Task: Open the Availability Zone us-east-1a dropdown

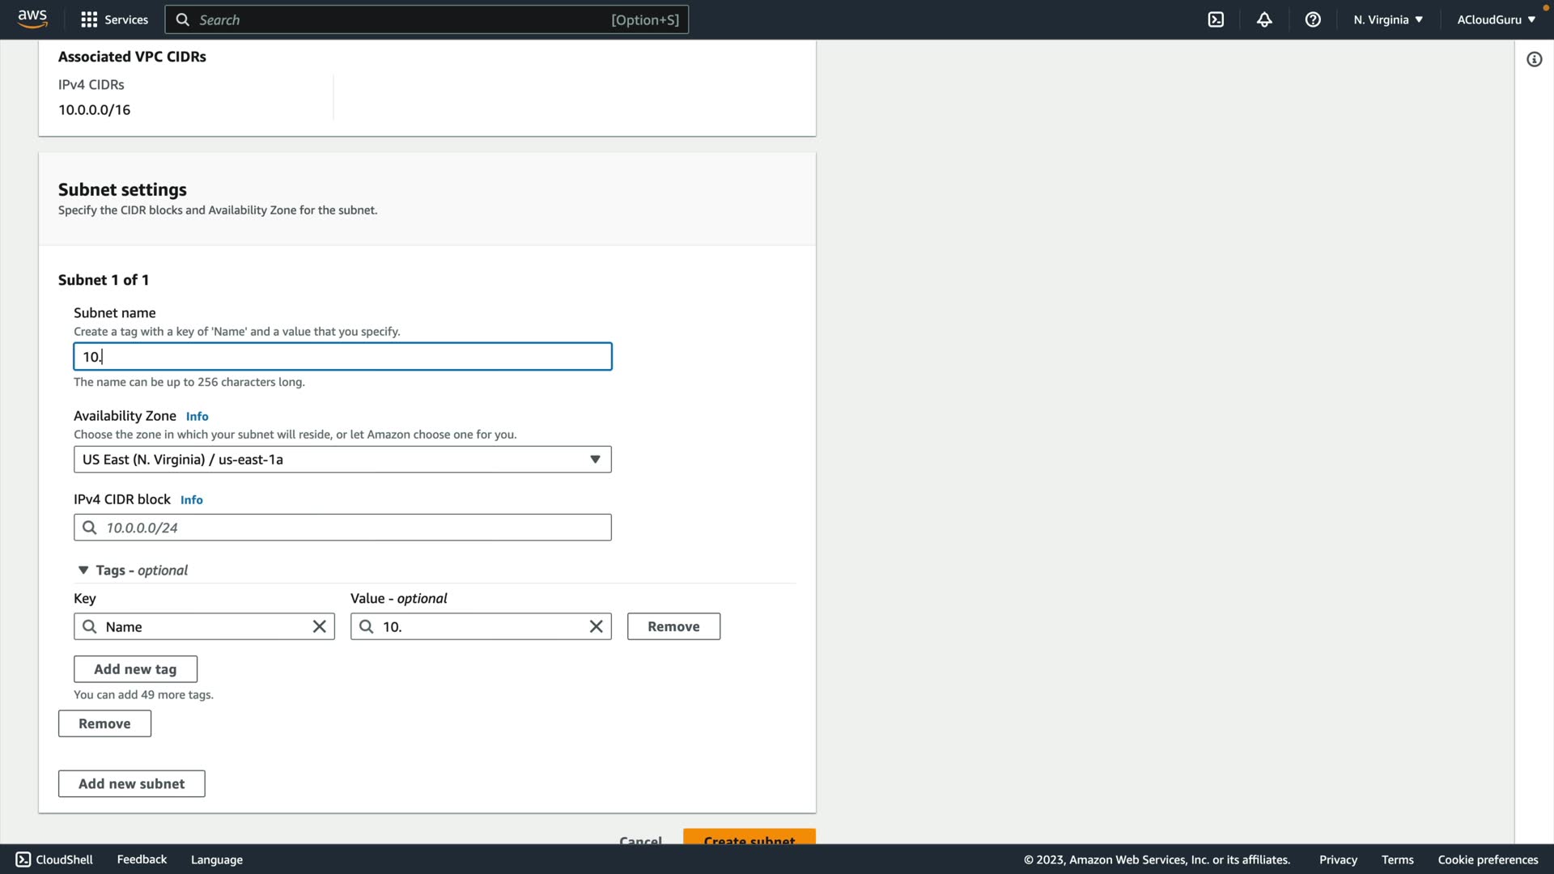Action: [342, 460]
